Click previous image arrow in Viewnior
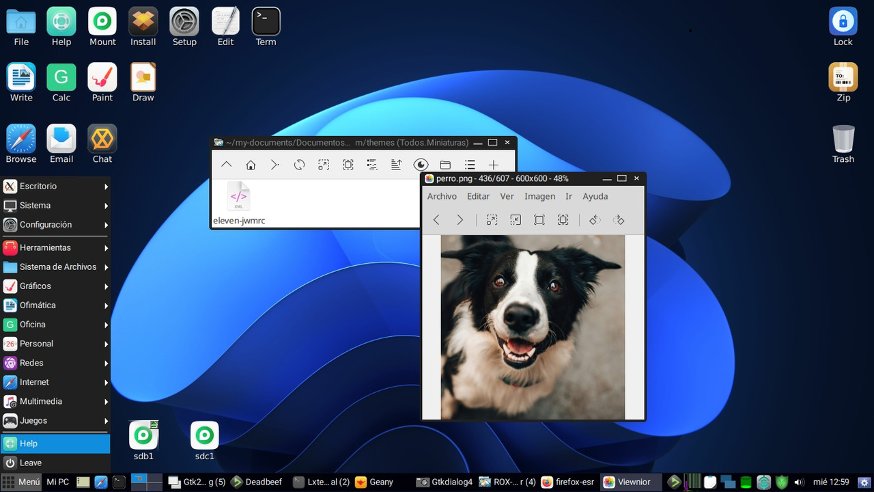Viewport: 874px width, 492px height. (436, 220)
